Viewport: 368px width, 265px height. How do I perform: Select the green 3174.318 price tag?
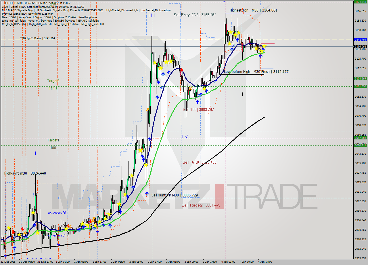click(360, 2)
